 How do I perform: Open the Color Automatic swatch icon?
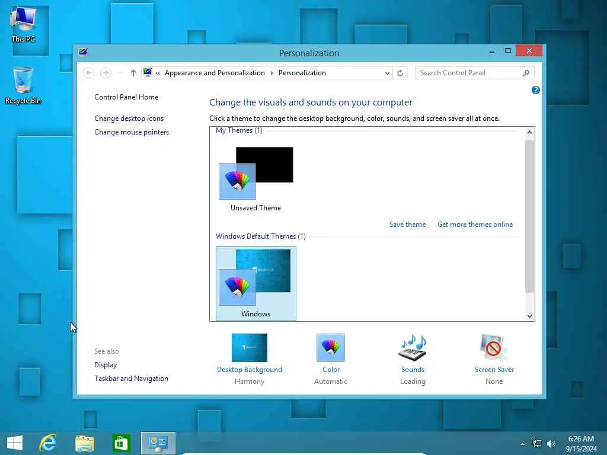(331, 347)
